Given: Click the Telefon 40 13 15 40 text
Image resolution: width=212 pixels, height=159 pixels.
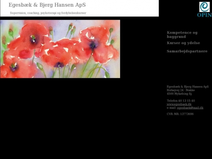Looking at the screenshot, I should pos(181,101).
